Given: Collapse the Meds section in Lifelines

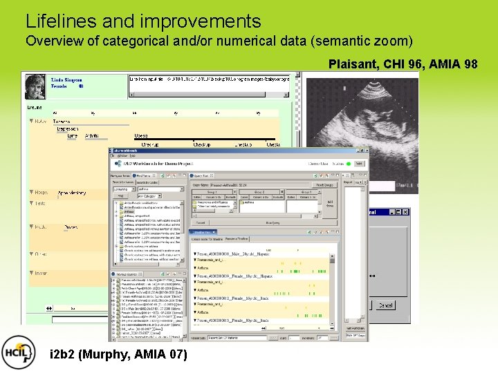Looking at the screenshot, I should pyautogui.click(x=31, y=227).
